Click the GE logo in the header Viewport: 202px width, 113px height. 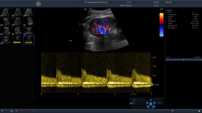(38, 4)
